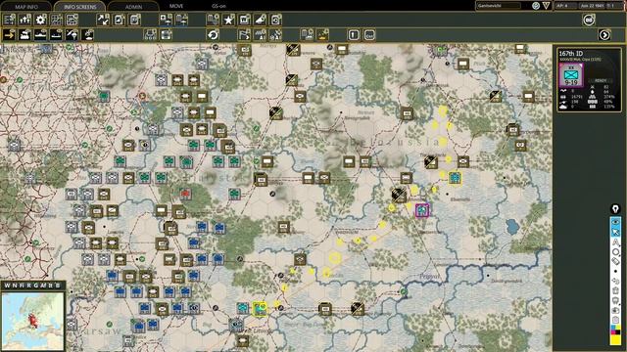The width and height of the screenshot is (627, 352).
Task: Select the yellow-outlined unit counter near bottom
Action: tap(260, 309)
